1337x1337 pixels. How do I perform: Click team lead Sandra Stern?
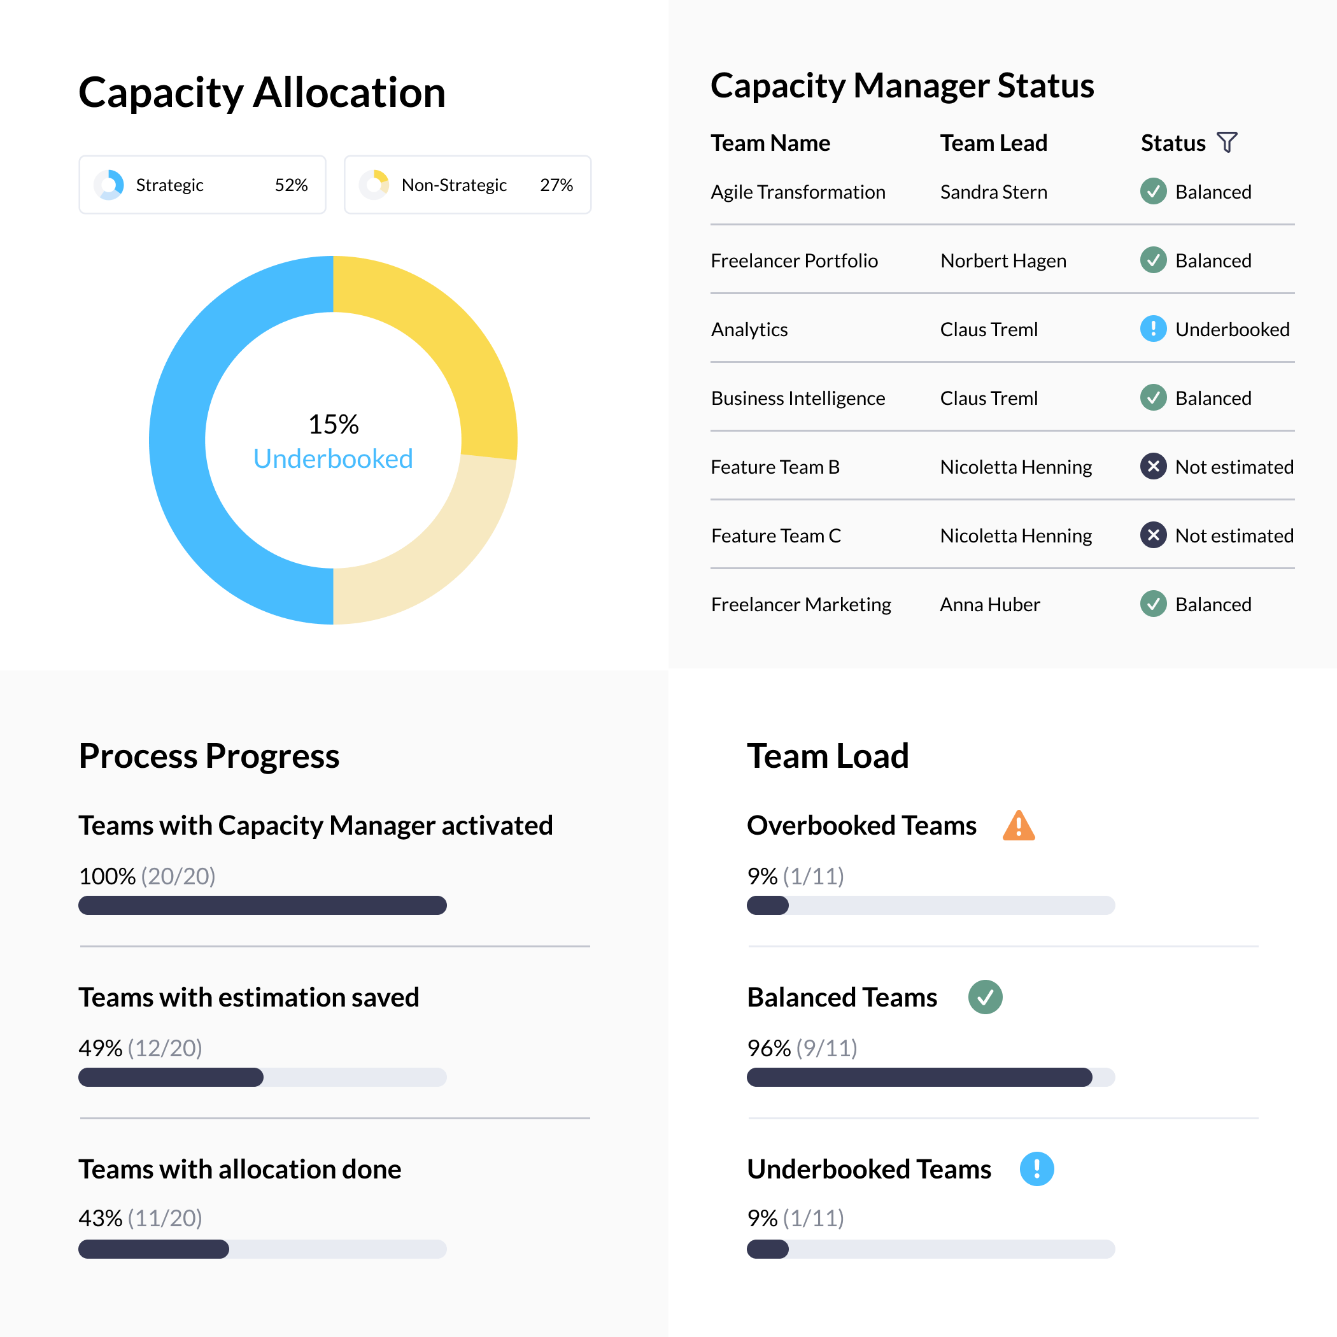tap(993, 192)
